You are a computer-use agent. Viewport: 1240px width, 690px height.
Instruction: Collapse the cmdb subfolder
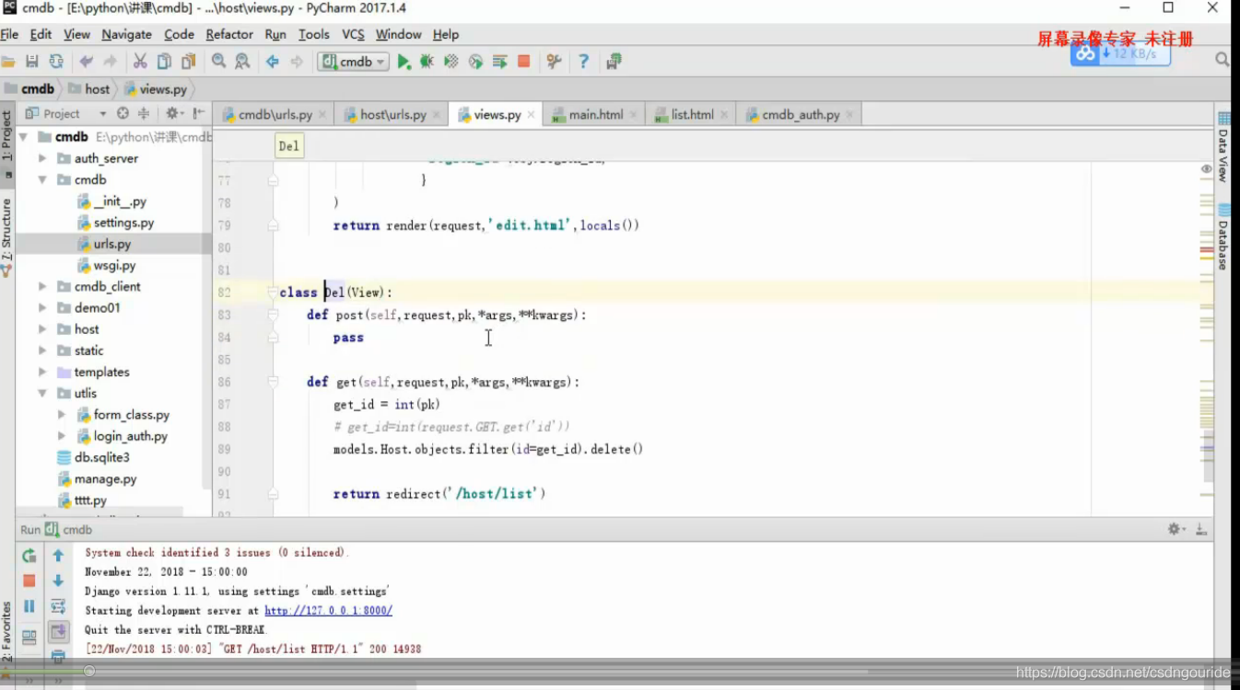pyautogui.click(x=42, y=179)
